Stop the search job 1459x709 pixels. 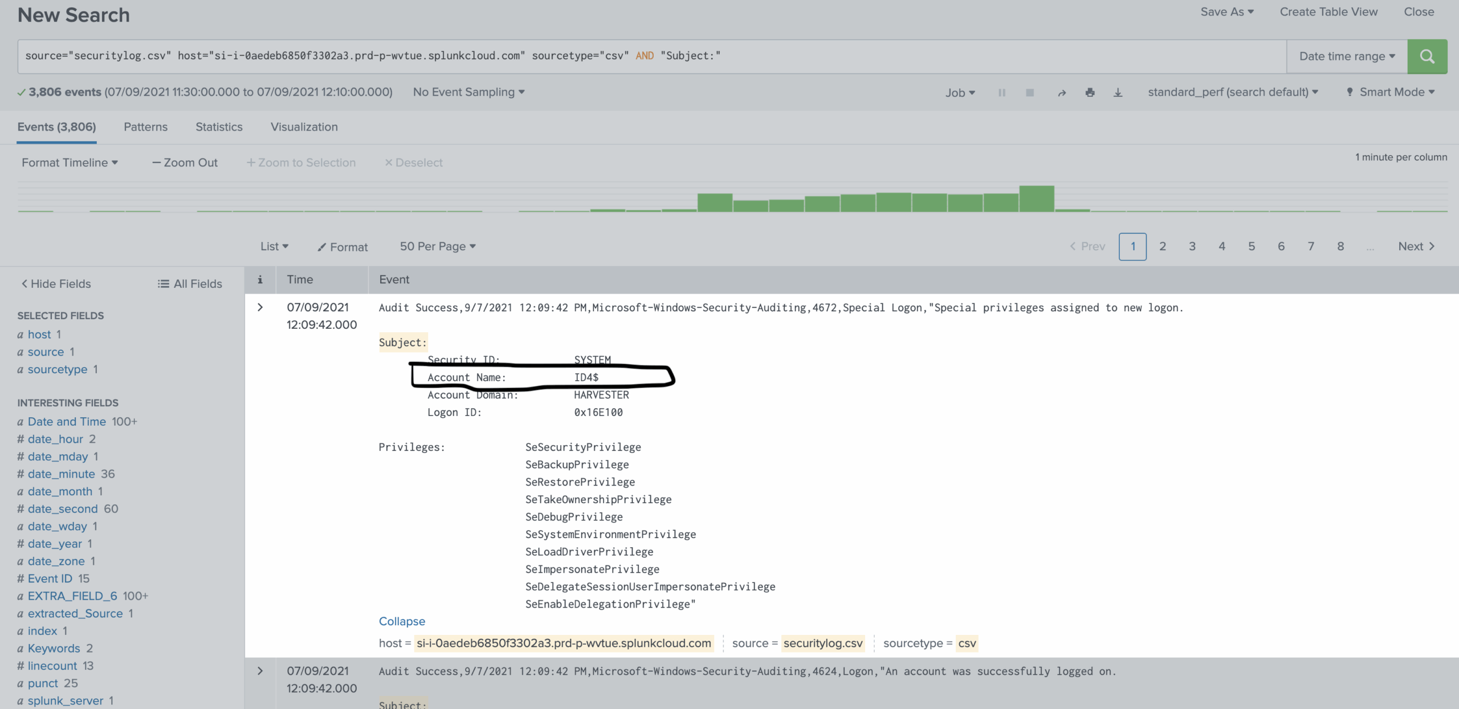coord(1030,92)
